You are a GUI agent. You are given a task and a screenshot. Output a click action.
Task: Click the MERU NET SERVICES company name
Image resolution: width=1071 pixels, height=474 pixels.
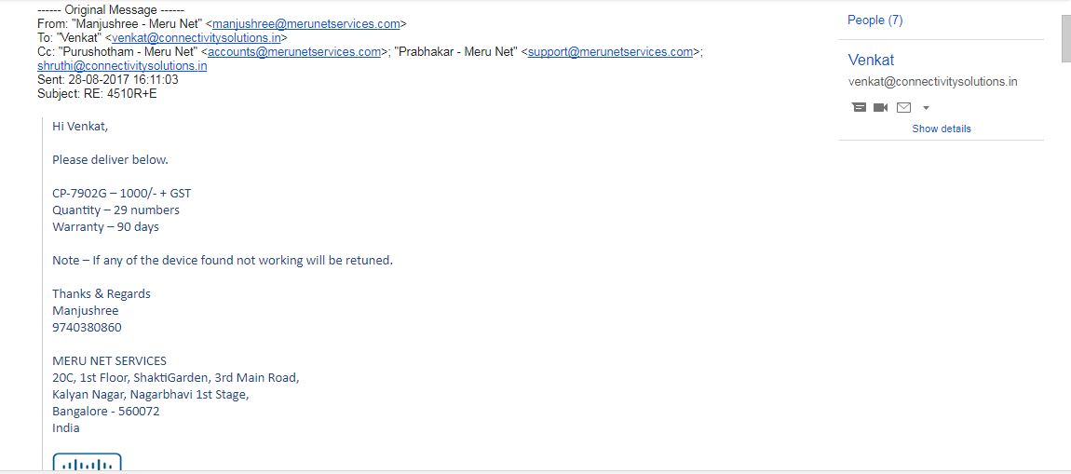(109, 360)
